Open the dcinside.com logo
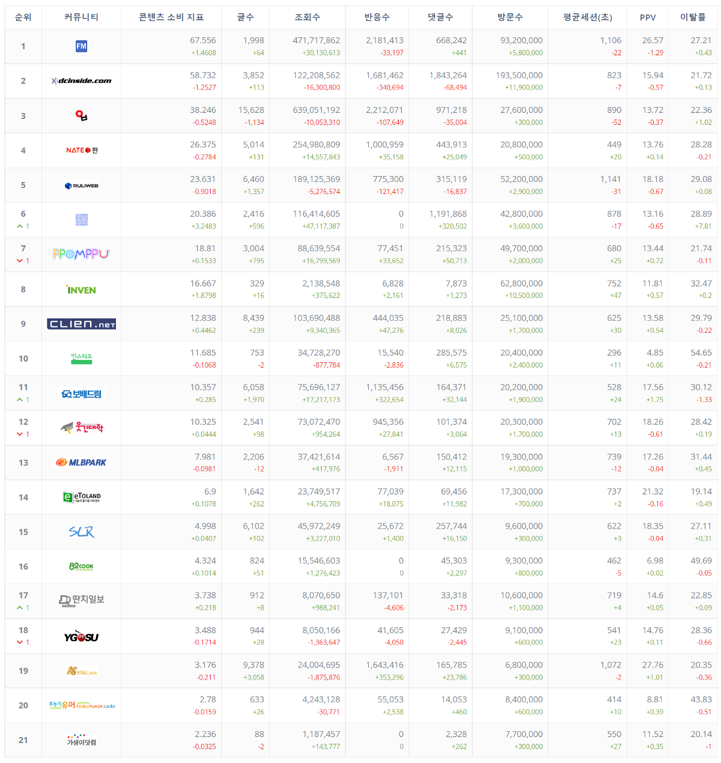Image resolution: width=721 pixels, height=763 pixels. tap(81, 81)
